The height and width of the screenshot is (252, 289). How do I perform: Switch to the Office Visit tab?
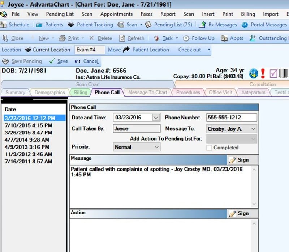point(220,92)
